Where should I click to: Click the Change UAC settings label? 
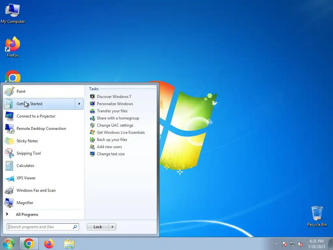115,125
